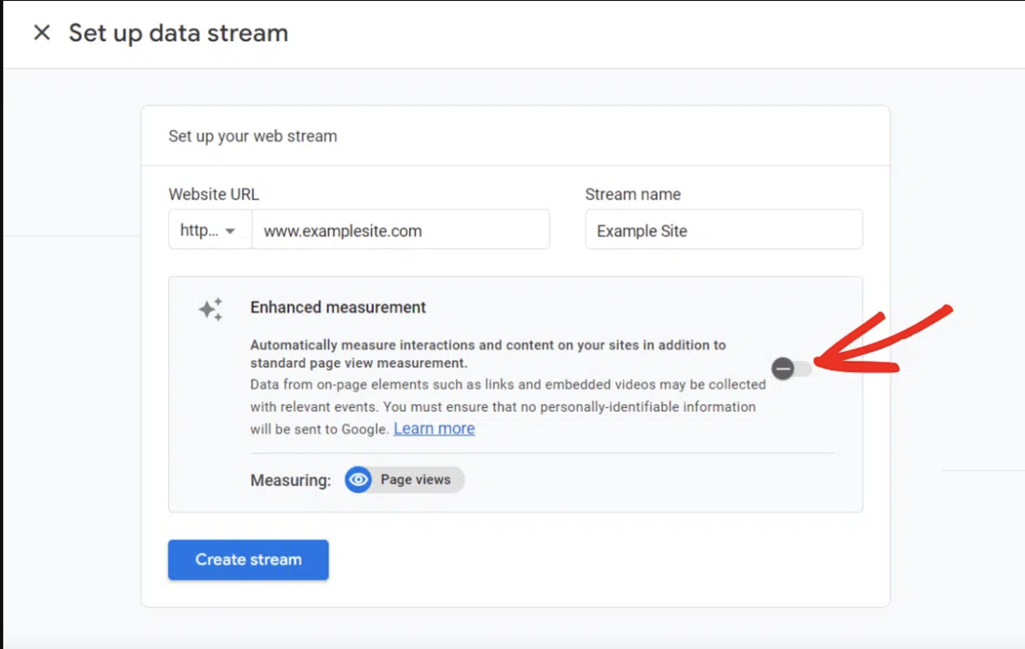
Task: Click the protocol dropdown arrow
Action: click(x=230, y=231)
